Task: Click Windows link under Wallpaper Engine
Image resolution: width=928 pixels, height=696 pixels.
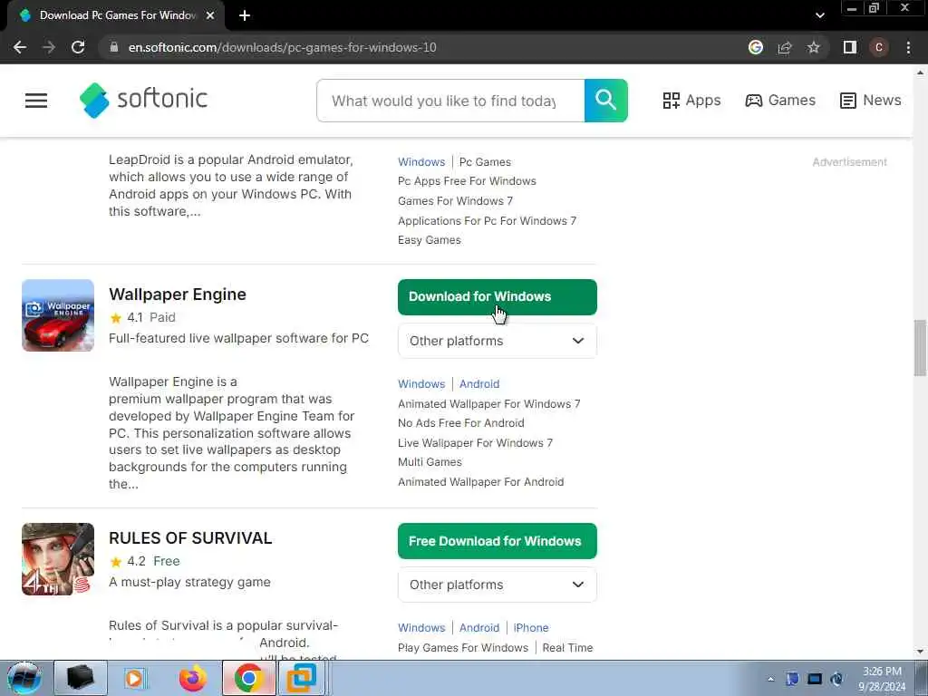Action: click(421, 384)
